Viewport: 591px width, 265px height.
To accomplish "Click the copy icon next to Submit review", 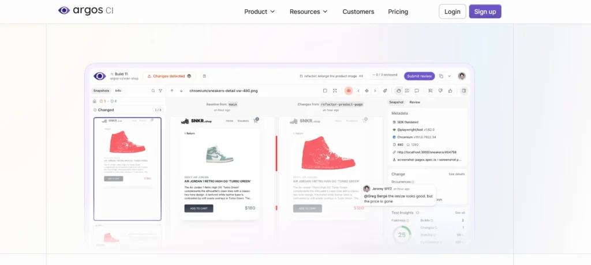I will pyautogui.click(x=441, y=76).
